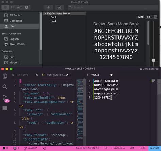The height and width of the screenshot is (151, 161).
Task: Click Unregistered lock label
Action: click(149, 69)
